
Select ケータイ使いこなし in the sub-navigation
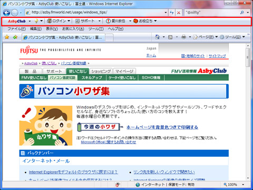click(122, 78)
